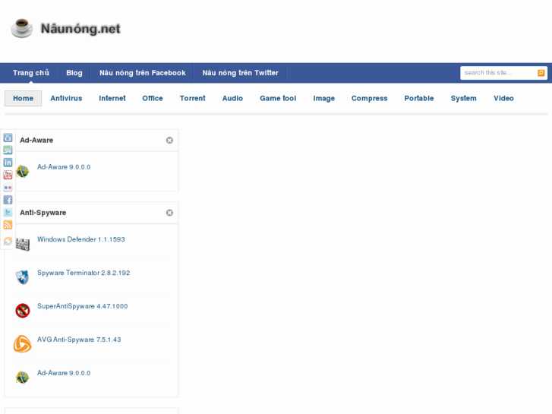Switch to the Video tab
Image resolution: width=552 pixels, height=414 pixels.
(x=503, y=98)
